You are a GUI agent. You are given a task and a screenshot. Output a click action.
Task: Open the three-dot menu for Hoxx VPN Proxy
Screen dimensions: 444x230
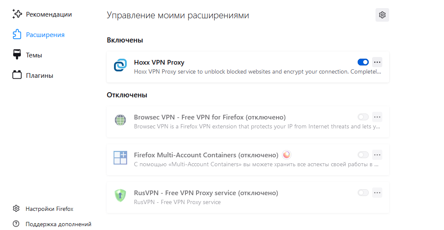[377, 62]
